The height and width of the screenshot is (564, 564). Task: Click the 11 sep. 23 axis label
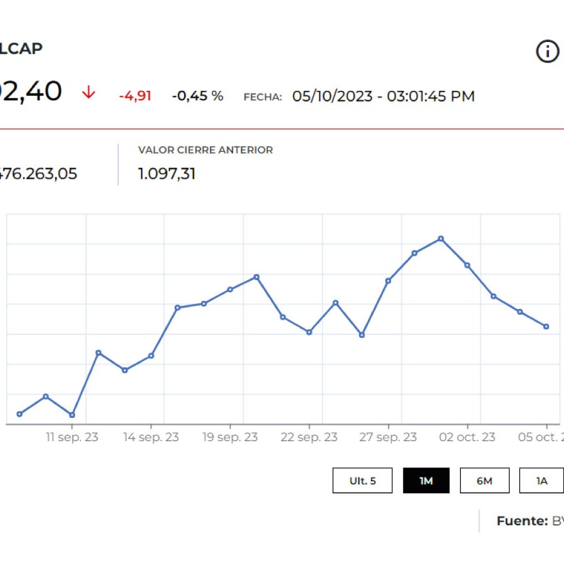click(72, 437)
